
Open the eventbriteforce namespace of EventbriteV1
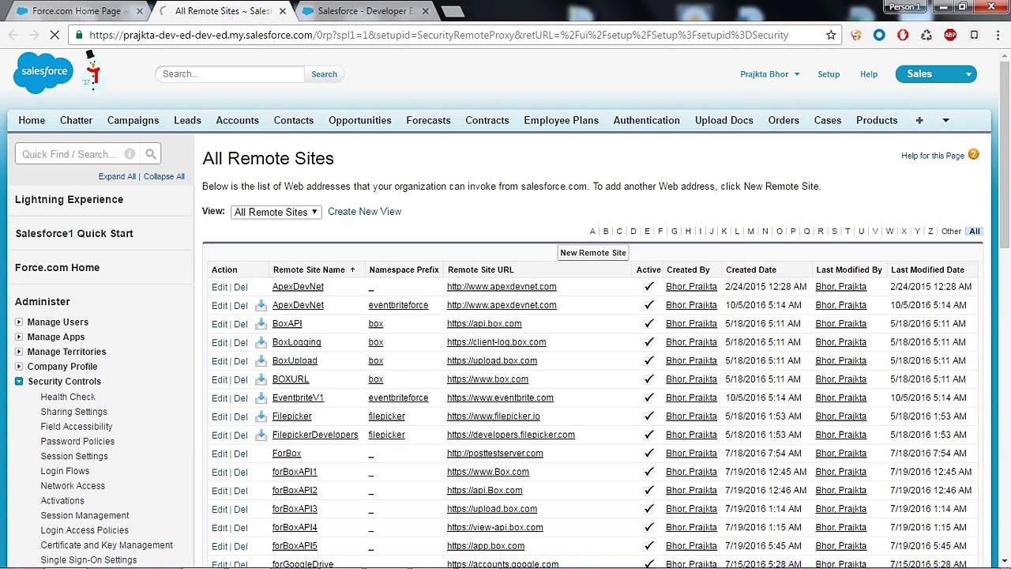click(398, 398)
